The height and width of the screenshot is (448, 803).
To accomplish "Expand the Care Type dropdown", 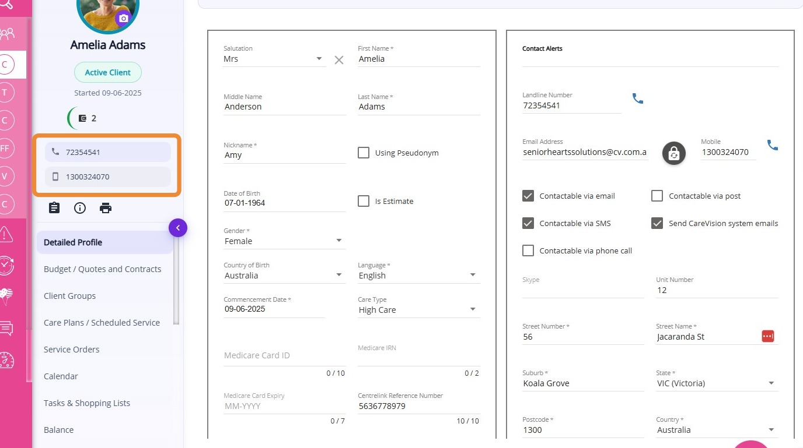I will (473, 309).
